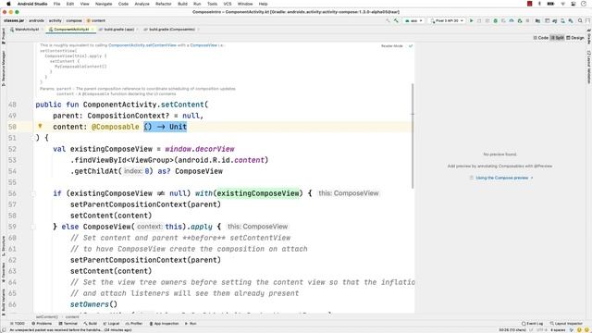The height and width of the screenshot is (333, 592).
Task: Open the app run configuration dropdown
Action: (x=413, y=20)
